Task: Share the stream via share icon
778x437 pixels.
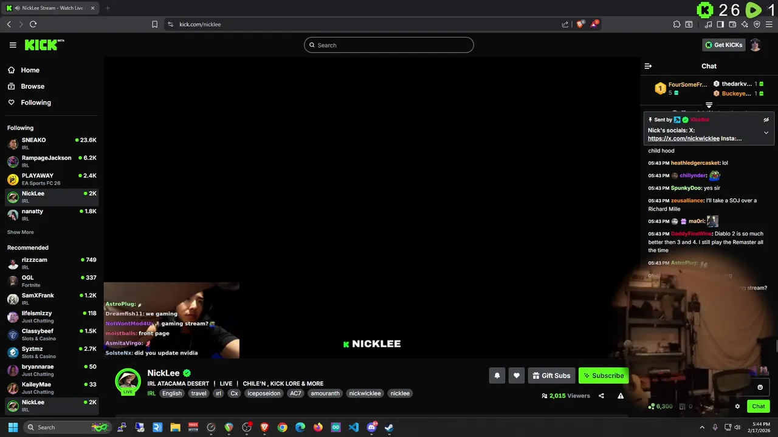Action: pos(601,396)
